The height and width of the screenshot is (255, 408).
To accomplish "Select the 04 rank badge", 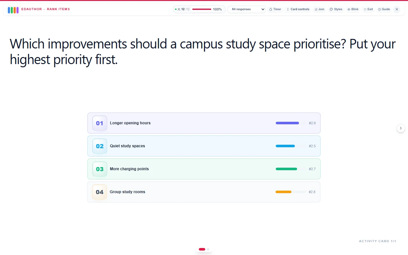I will pos(99,192).
